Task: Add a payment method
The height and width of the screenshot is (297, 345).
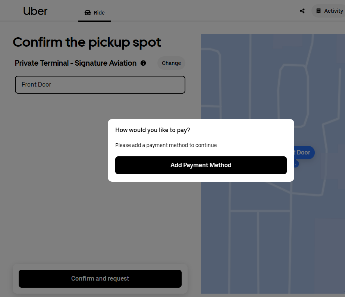Action: 201,165
